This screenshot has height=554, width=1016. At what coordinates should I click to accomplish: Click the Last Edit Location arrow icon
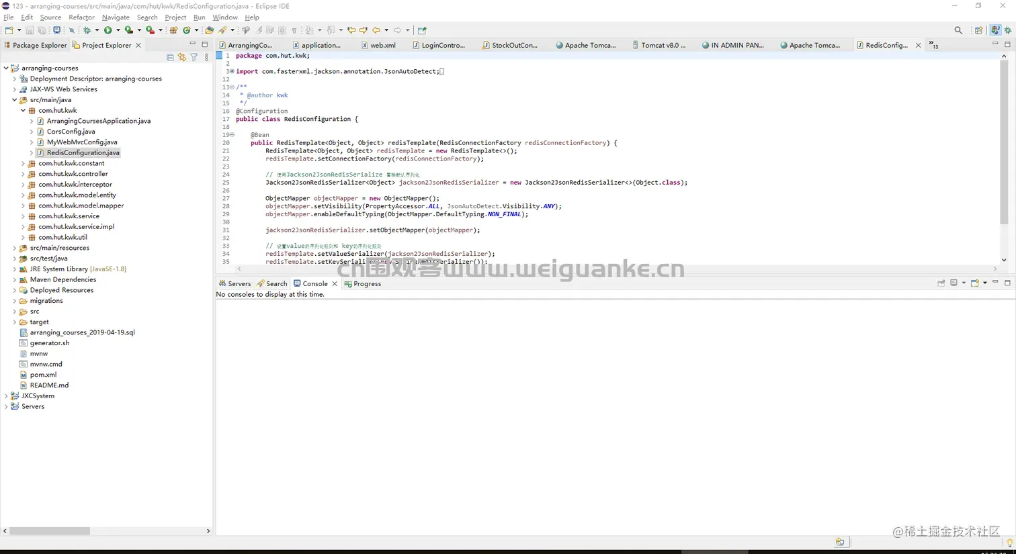[351, 30]
